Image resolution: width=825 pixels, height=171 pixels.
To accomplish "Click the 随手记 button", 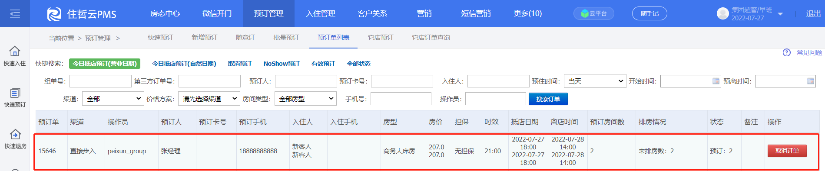I will [x=649, y=13].
